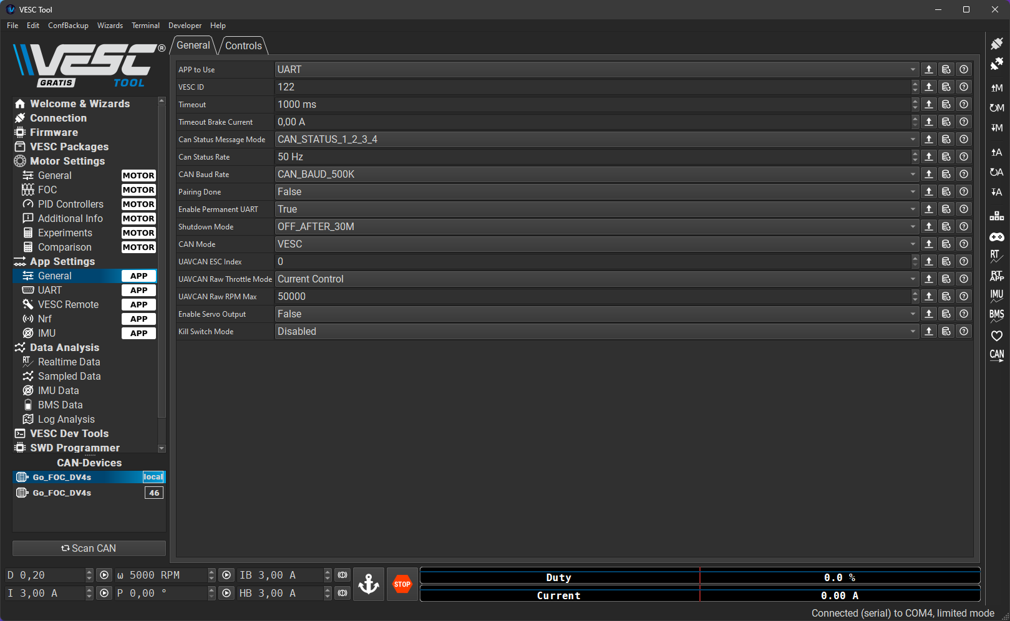
Task: Open the Wizards menu
Action: point(110,26)
